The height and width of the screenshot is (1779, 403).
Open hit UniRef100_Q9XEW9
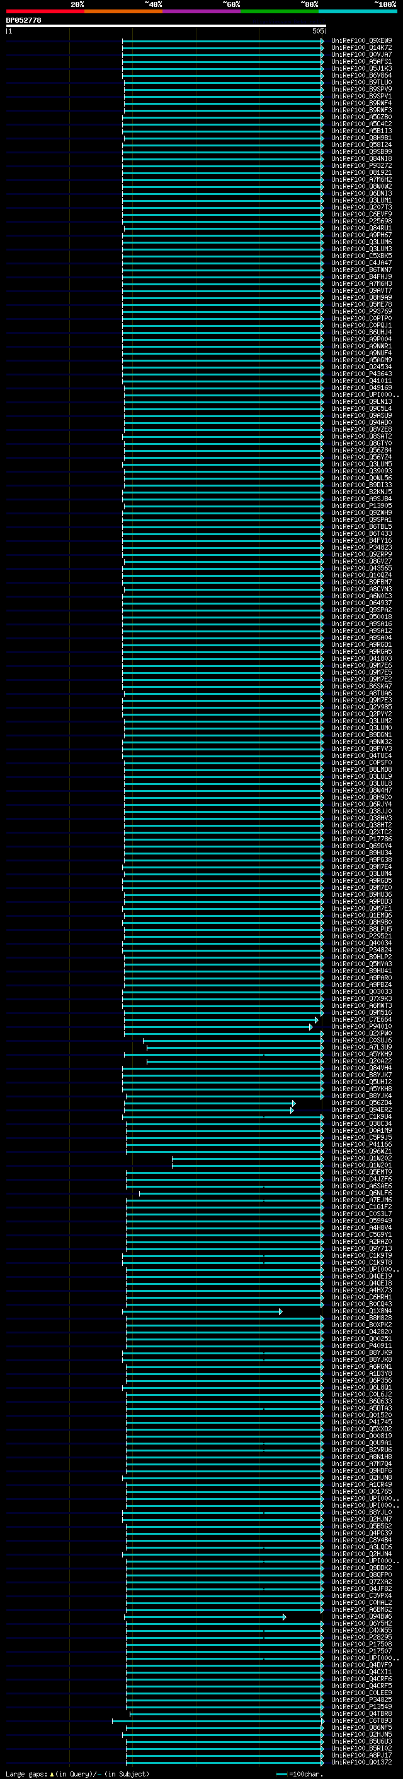point(361,41)
